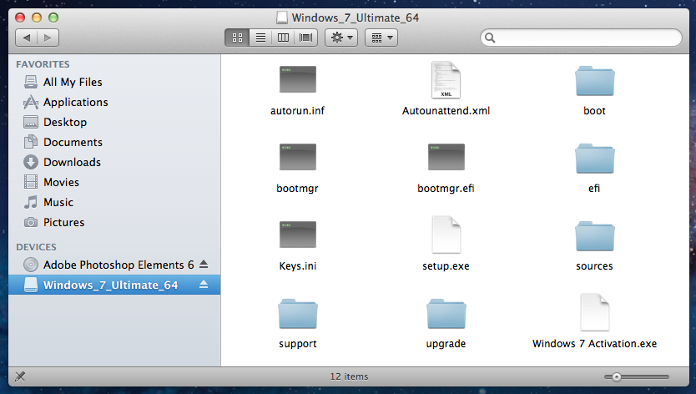Click the yellow minimize window button
This screenshot has height=394, width=696.
click(37, 18)
